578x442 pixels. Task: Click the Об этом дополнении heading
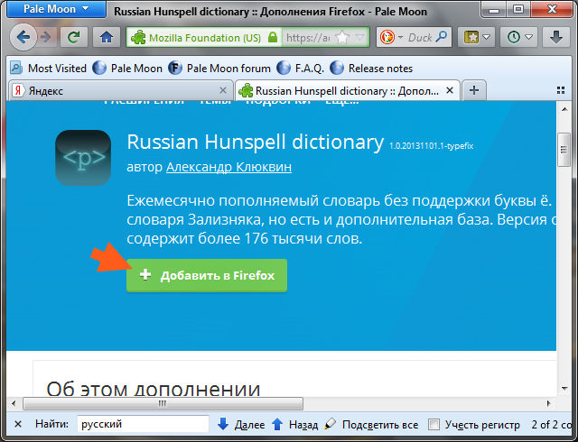(x=154, y=389)
